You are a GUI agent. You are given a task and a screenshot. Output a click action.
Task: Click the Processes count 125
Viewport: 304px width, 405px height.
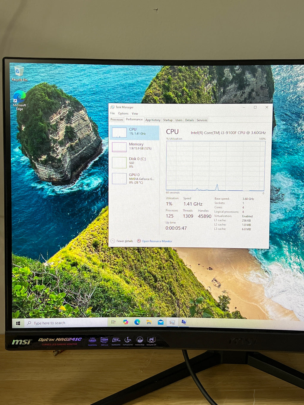170,216
